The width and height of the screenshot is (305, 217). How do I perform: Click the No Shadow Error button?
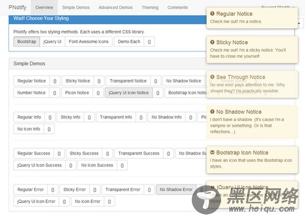click(176, 190)
